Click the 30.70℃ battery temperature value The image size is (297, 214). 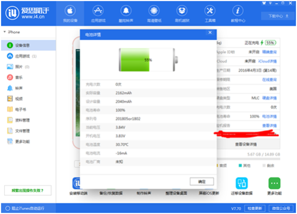122,145
